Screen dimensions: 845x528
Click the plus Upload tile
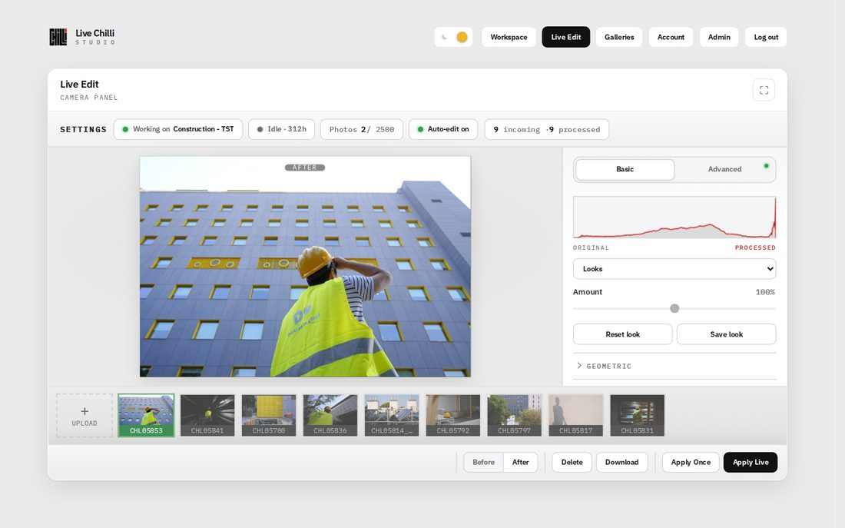pyautogui.click(x=84, y=415)
